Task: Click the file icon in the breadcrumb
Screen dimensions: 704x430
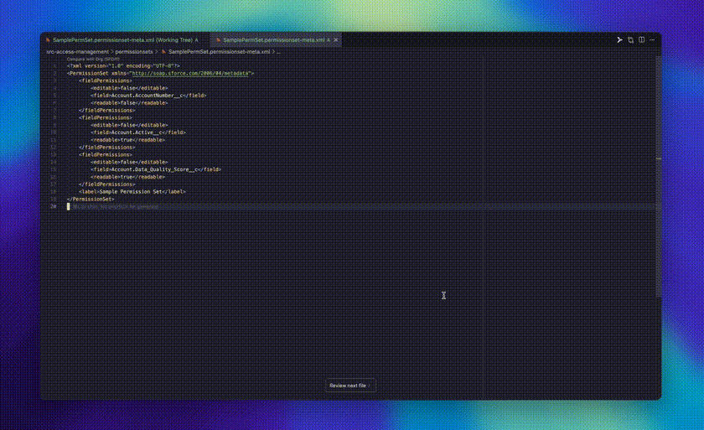Action: 164,52
